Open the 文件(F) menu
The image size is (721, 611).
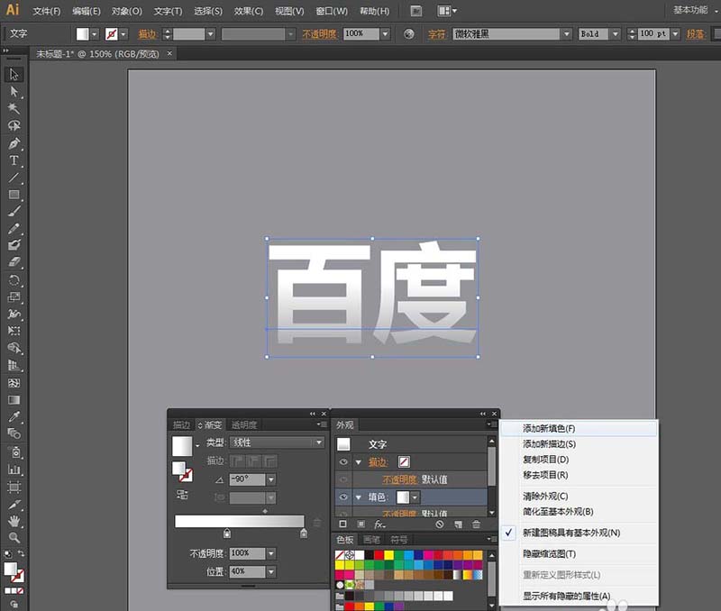(47, 11)
